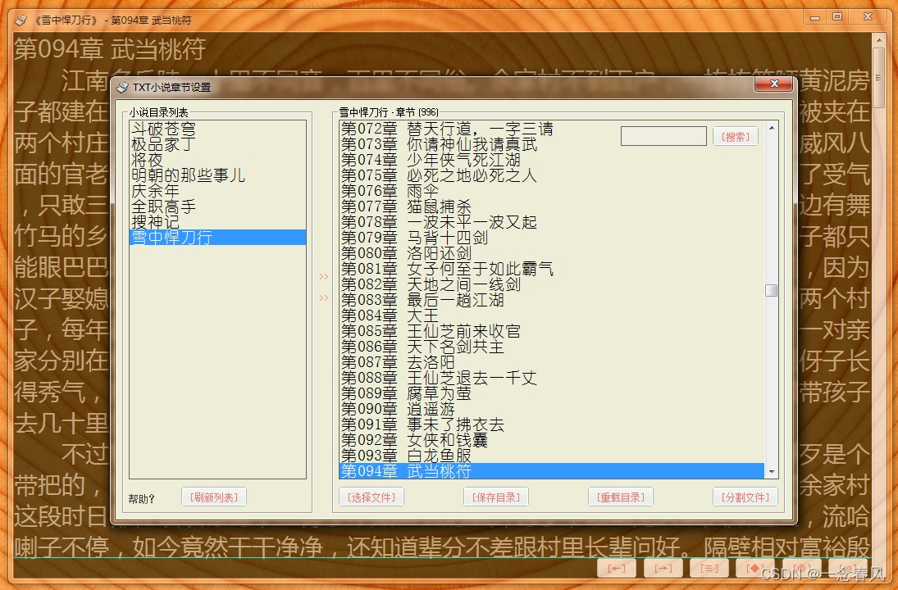The image size is (898, 590).
Task: Click the 保存目录 button
Action: tap(496, 497)
